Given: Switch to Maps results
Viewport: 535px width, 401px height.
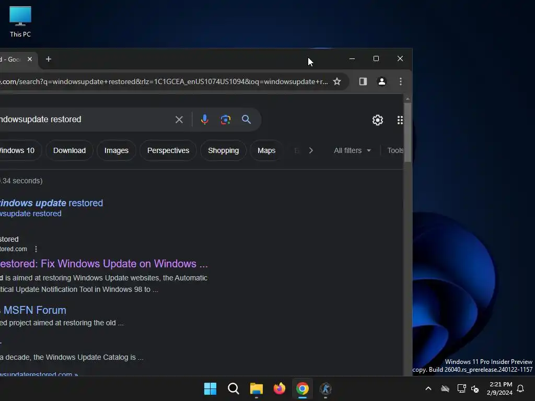Looking at the screenshot, I should click(266, 150).
